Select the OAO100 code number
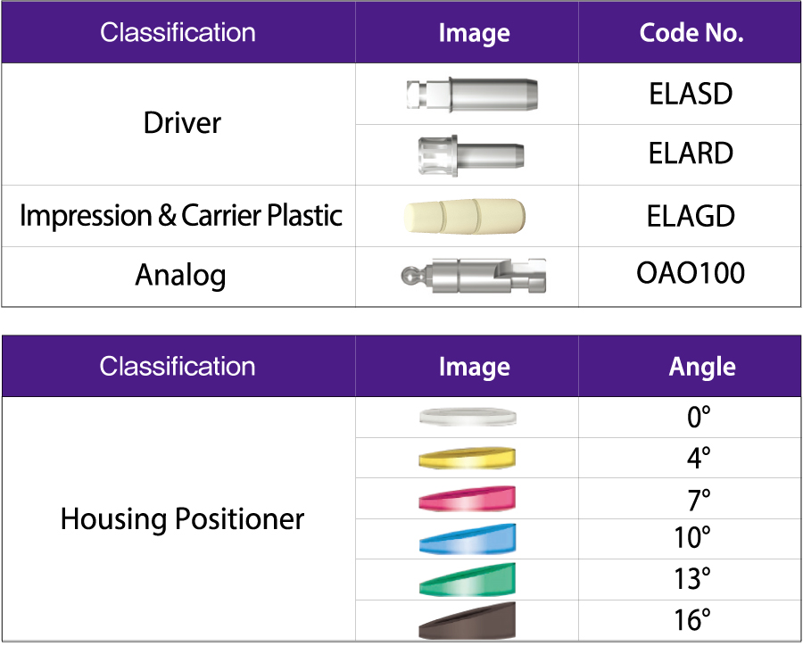 pyautogui.click(x=691, y=273)
